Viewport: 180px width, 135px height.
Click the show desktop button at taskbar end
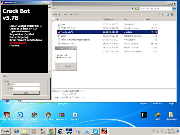coord(178,131)
